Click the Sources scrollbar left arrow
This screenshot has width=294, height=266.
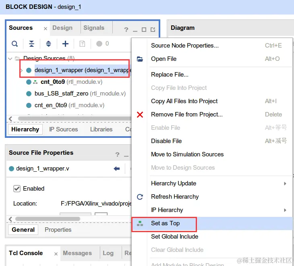point(10,119)
